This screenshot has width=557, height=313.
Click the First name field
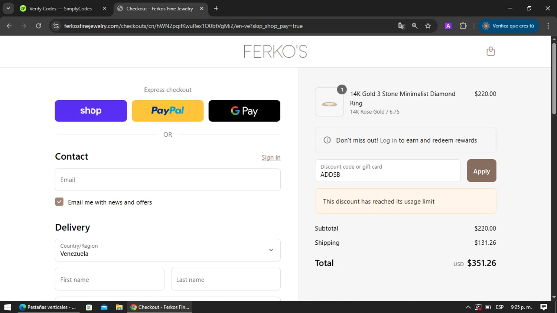(110, 279)
